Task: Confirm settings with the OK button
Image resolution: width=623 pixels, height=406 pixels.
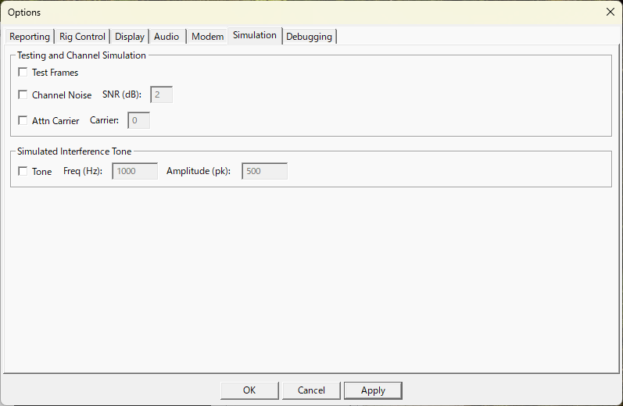Action: coord(249,390)
